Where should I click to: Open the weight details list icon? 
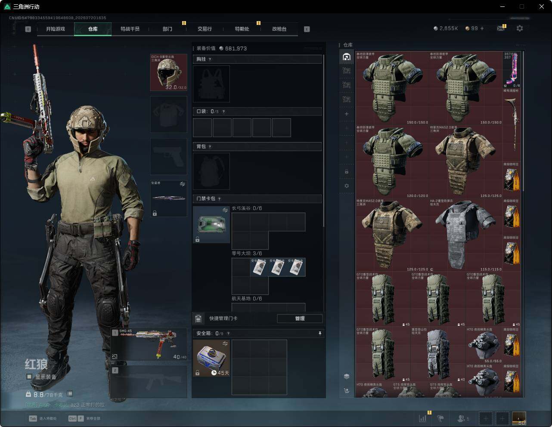coord(70,393)
